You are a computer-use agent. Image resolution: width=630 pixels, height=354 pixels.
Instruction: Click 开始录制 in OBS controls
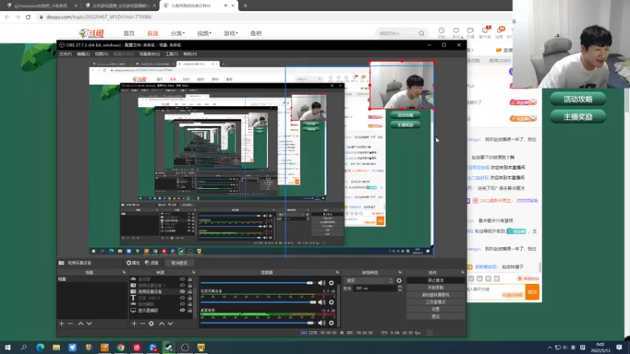tap(435, 287)
